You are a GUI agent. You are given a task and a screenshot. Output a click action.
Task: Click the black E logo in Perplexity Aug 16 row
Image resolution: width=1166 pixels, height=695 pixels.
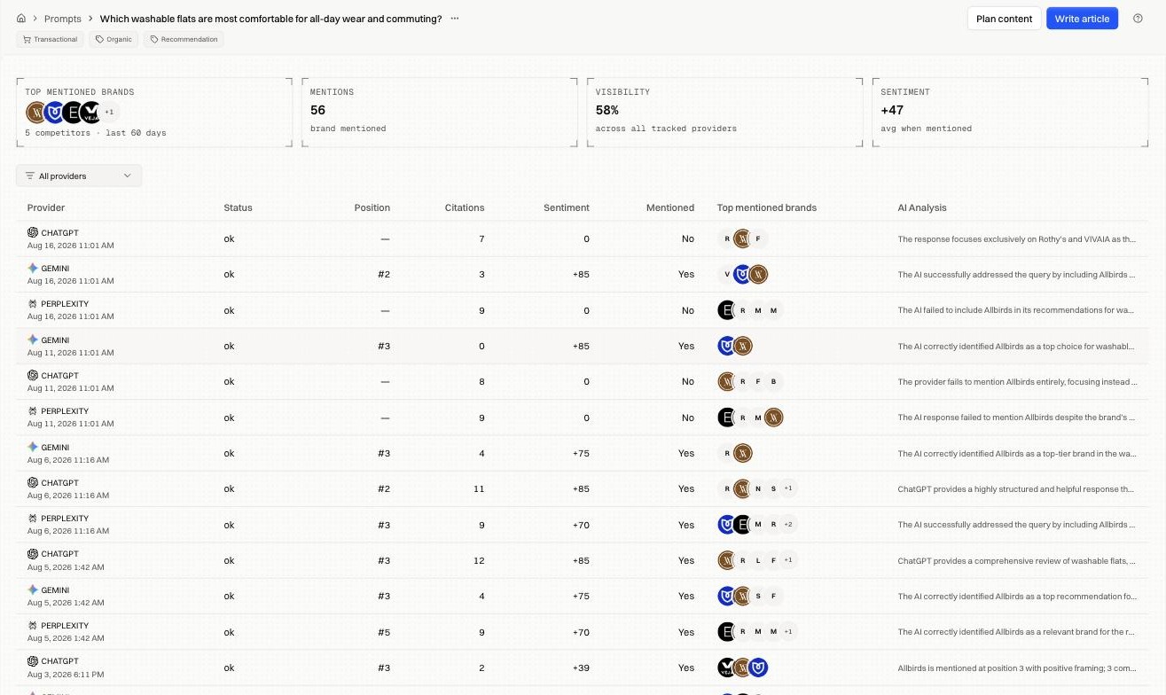point(727,310)
